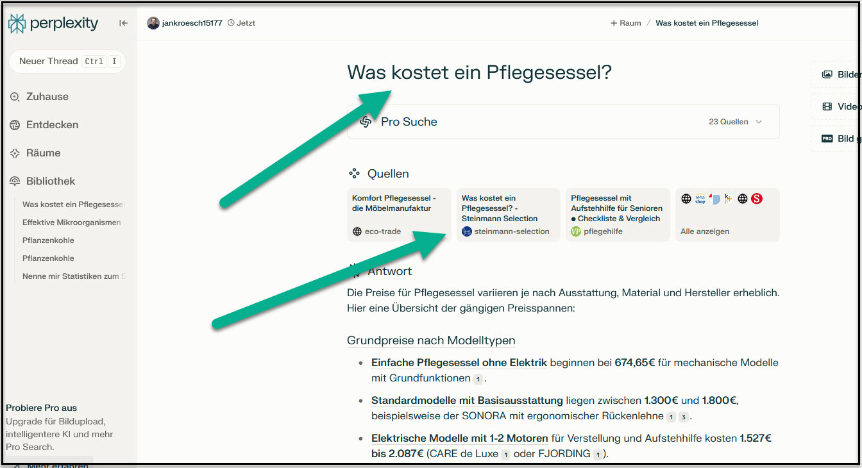Click 'Standardmodelle mit Basisausstattung' text
This screenshot has width=862, height=468.
coord(467,401)
